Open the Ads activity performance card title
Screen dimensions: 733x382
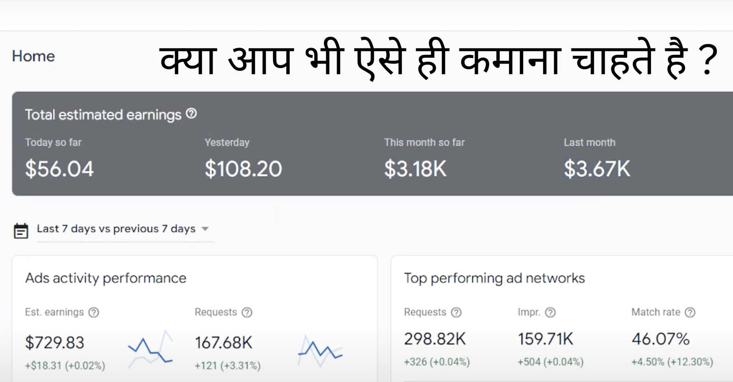[x=106, y=278]
